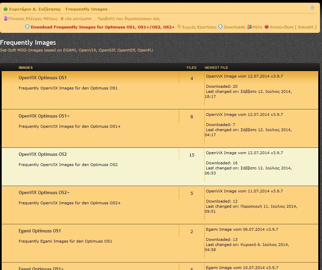Open Egami Optimuss OS1 category

coord(40,231)
